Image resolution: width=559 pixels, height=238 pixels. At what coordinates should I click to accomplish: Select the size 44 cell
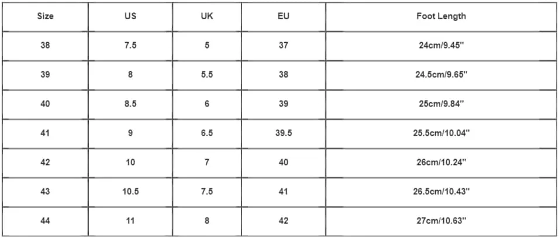tap(45, 221)
